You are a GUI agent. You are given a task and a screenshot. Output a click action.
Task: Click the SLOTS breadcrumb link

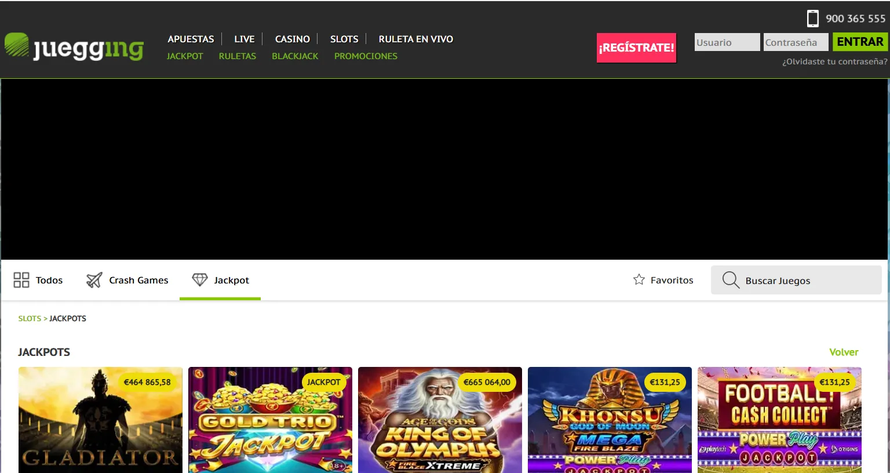[x=30, y=318]
